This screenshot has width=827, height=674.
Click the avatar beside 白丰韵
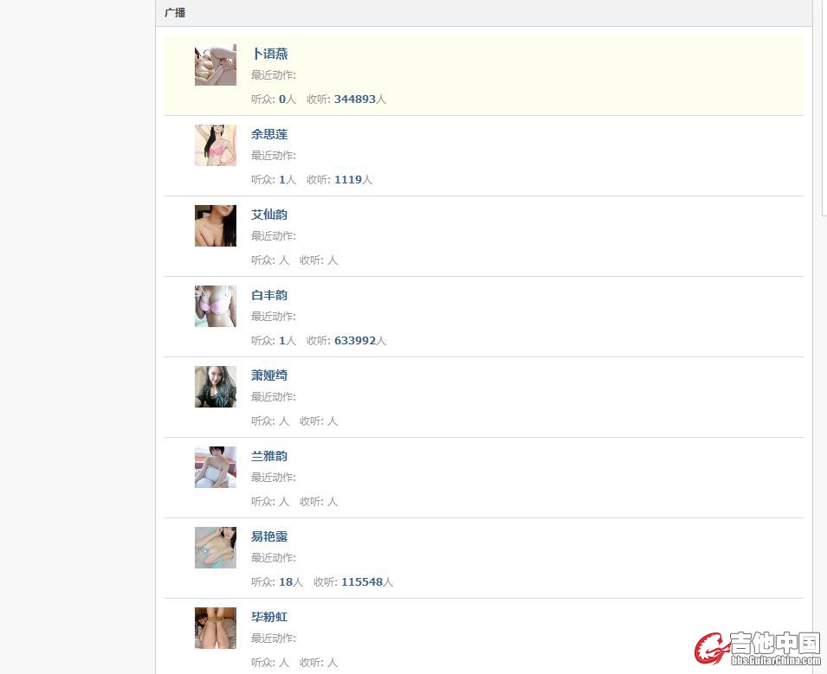point(216,306)
